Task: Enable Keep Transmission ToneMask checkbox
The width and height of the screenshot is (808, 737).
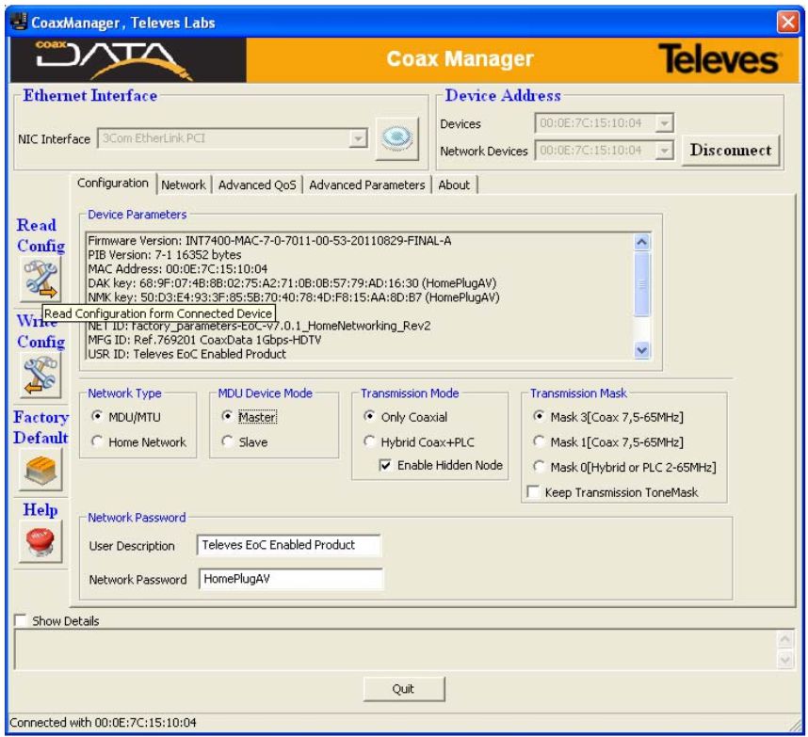Action: tap(533, 492)
